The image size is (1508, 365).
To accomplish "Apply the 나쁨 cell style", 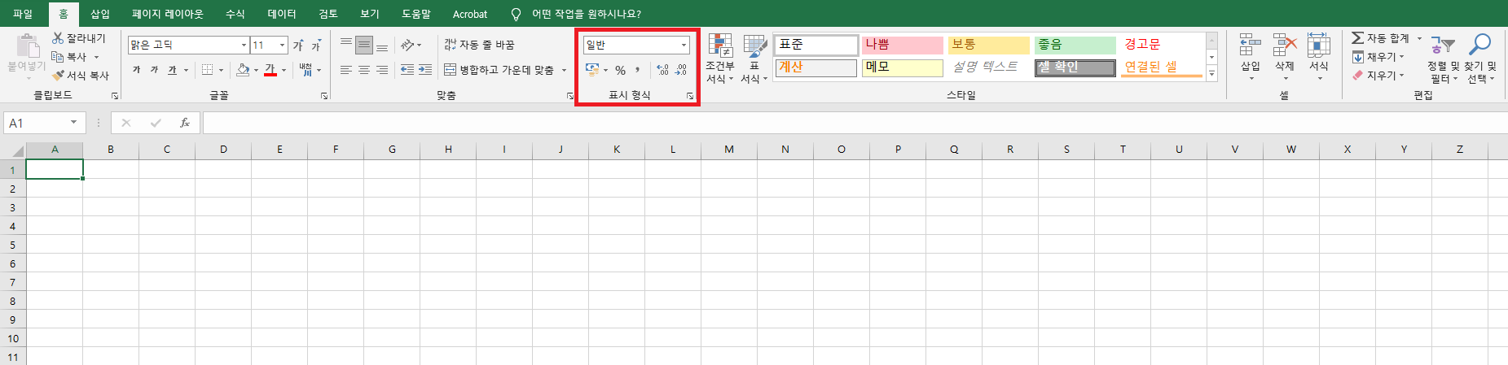I will 902,45.
